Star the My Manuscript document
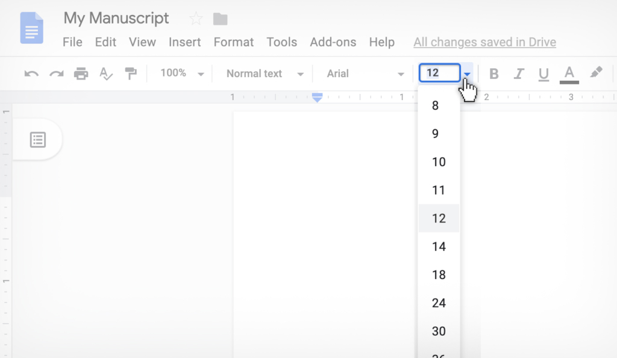This screenshot has width=617, height=358. 196,19
